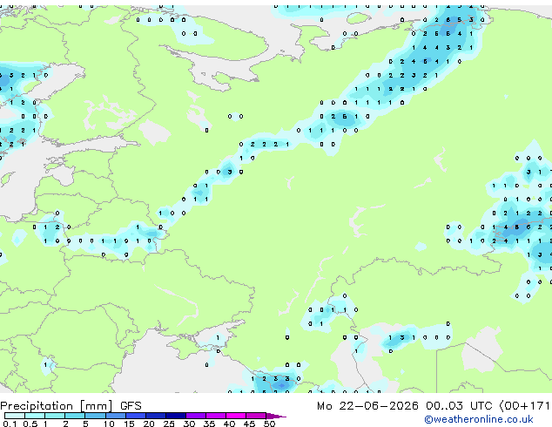This screenshot has height=427, width=552.
Task: Click the 2–5 mm legend color swatch
Action: [x=75, y=416]
